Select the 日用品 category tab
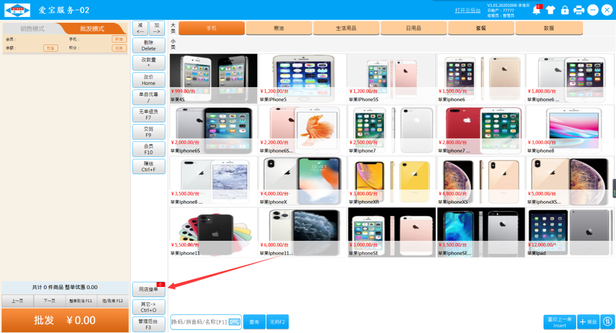This screenshot has height=333, width=616. pos(414,28)
